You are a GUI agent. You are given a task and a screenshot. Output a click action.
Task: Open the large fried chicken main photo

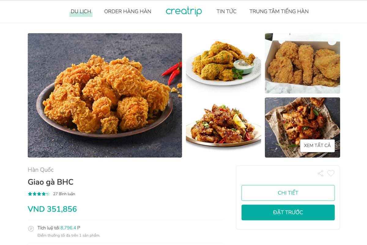tap(105, 95)
